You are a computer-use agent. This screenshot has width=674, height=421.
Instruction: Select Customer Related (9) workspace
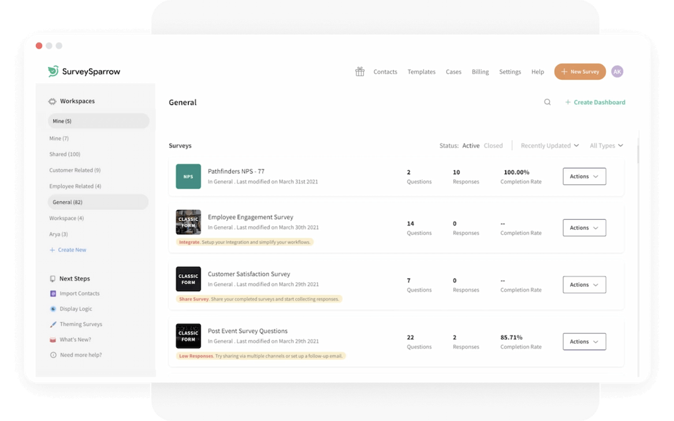tap(75, 170)
